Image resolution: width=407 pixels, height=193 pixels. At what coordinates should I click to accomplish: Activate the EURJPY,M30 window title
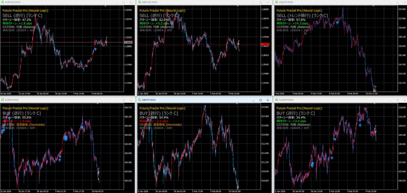12,100
